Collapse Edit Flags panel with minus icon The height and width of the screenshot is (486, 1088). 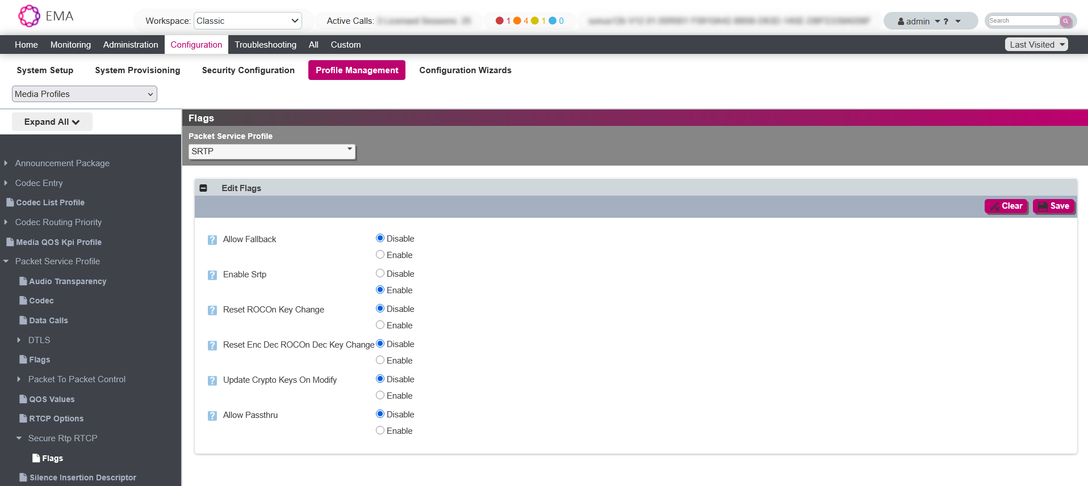(203, 188)
